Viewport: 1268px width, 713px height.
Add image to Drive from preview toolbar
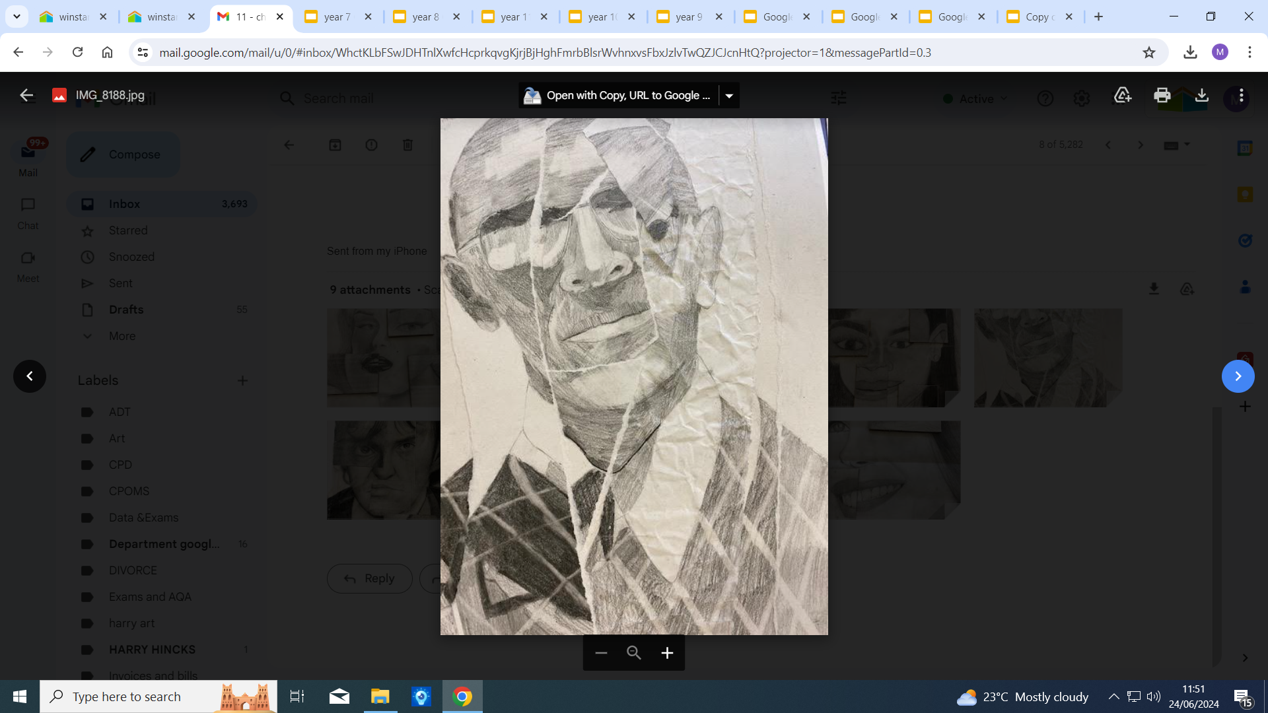(x=1123, y=95)
